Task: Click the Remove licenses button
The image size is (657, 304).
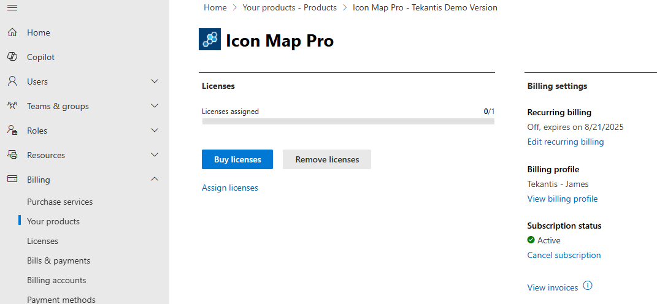Action: [327, 159]
